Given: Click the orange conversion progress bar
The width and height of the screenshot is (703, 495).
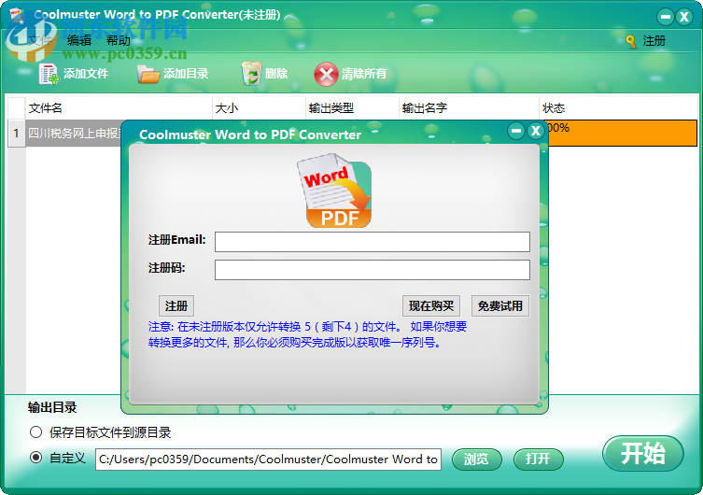Looking at the screenshot, I should [623, 134].
